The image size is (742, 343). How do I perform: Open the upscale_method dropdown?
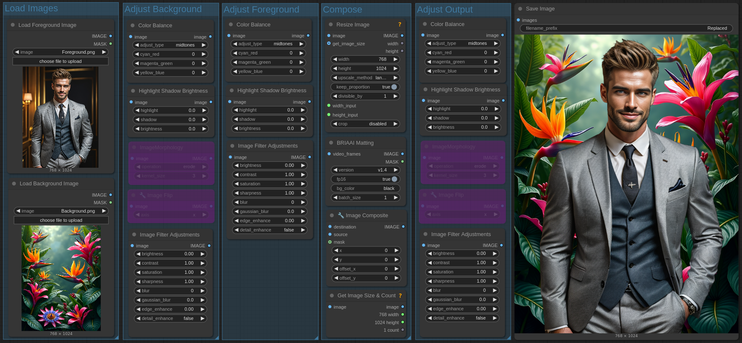coord(365,78)
